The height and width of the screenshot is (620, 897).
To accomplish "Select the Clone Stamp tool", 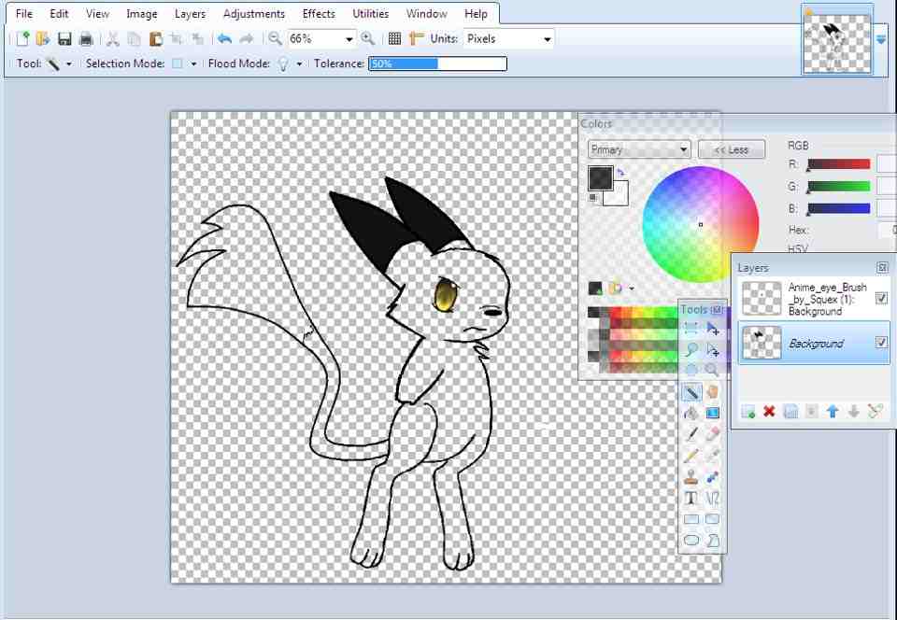I will pos(691,477).
